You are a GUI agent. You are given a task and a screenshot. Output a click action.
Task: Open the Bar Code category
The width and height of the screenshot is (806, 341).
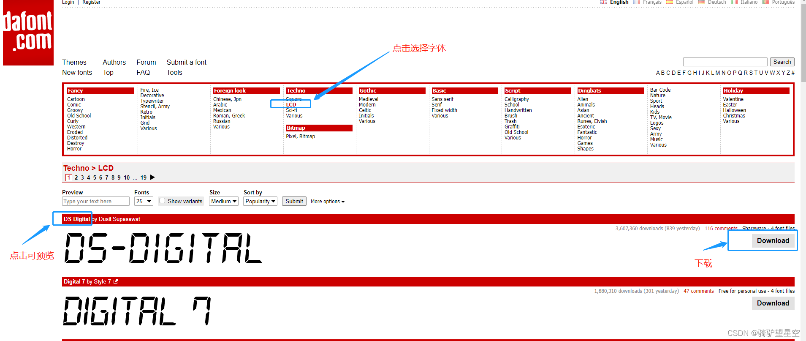[660, 90]
